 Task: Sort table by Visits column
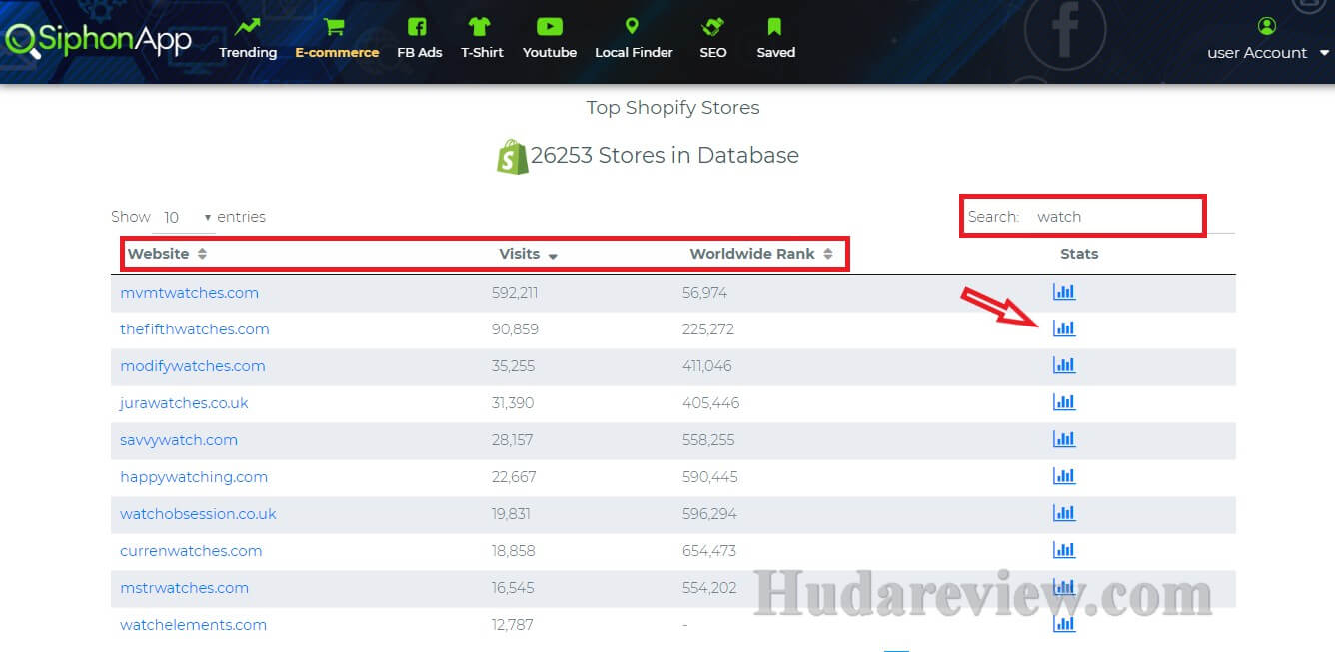[528, 254]
